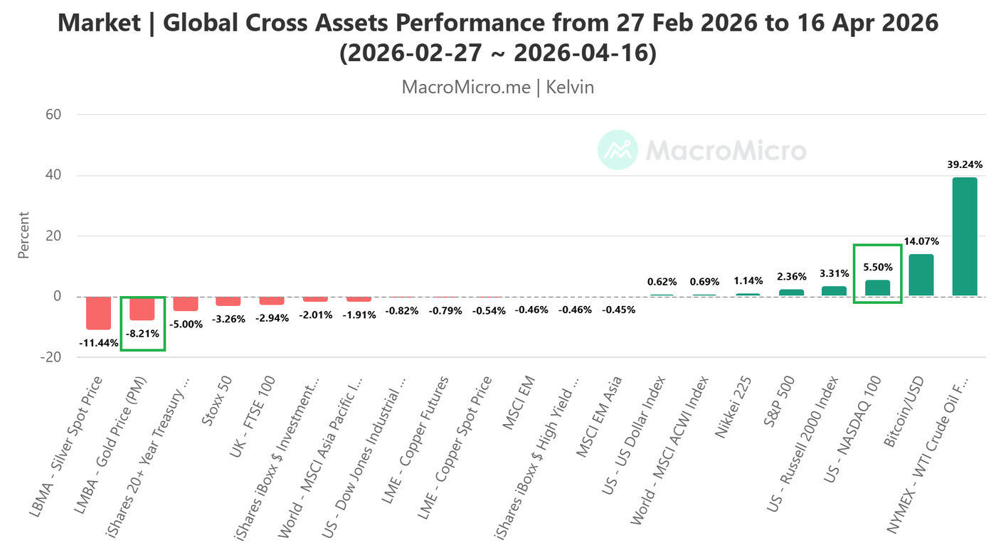This screenshot has height=560, width=996.
Task: Click the -11.44% data label
Action: point(99,342)
